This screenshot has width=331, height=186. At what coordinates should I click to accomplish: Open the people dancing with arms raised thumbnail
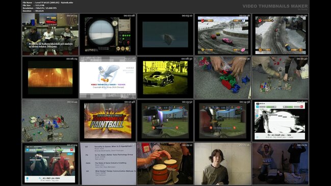click(280, 164)
